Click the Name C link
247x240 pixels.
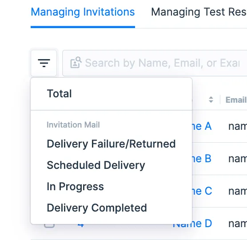pyautogui.click(x=202, y=191)
